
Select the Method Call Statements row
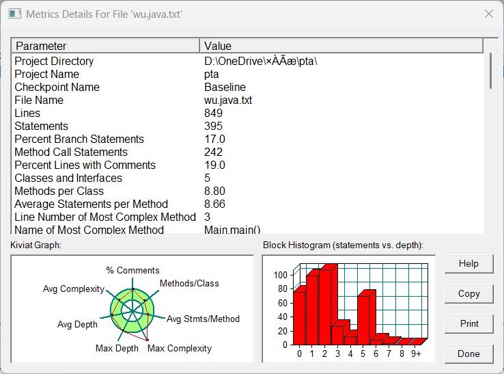click(x=247, y=152)
